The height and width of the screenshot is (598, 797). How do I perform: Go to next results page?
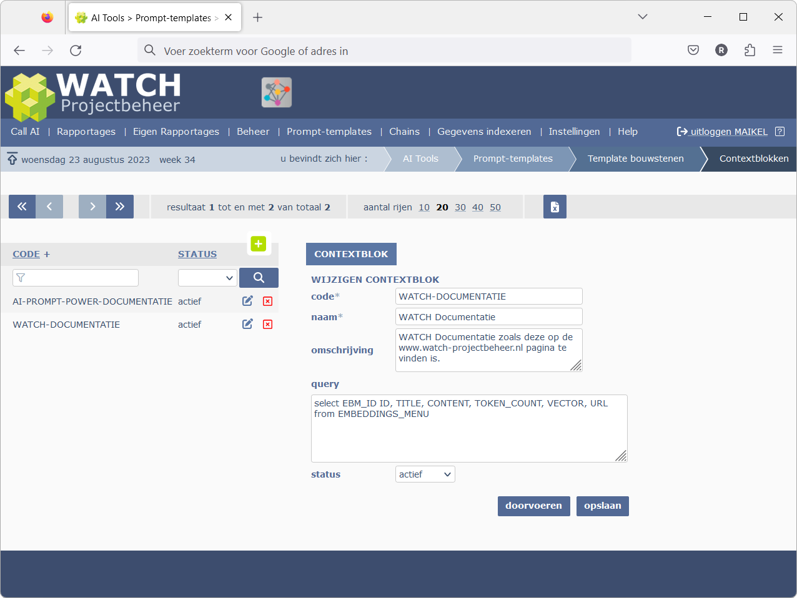click(92, 207)
